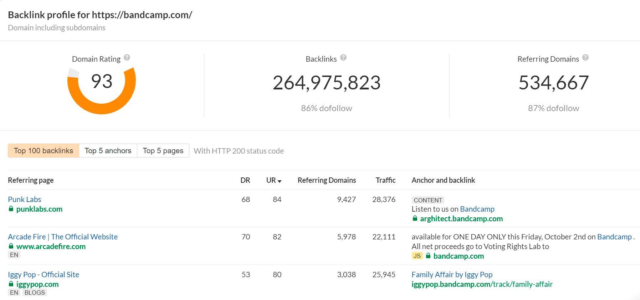Click the CONTENT tag in Punk Labs row
Viewport: 640px width, 300px height.
(x=428, y=200)
